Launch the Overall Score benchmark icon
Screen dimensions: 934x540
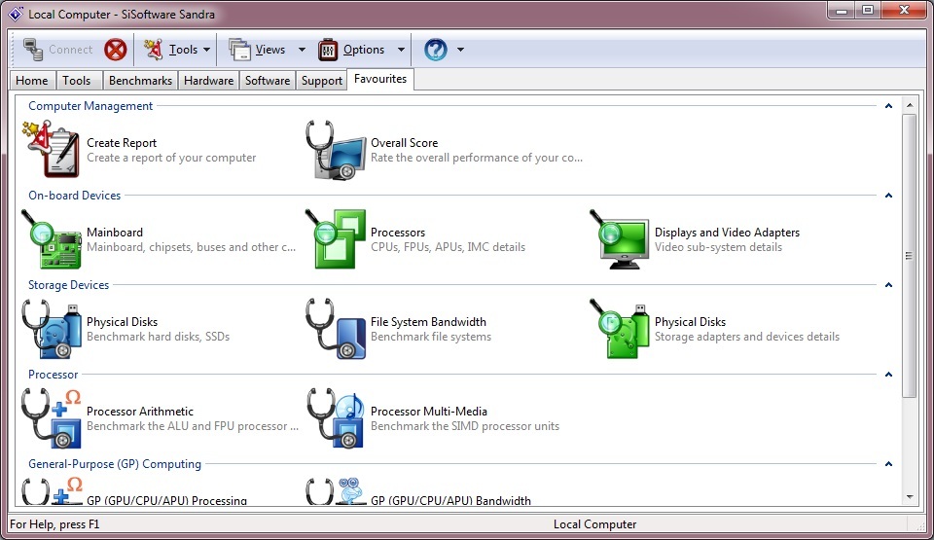[336, 150]
